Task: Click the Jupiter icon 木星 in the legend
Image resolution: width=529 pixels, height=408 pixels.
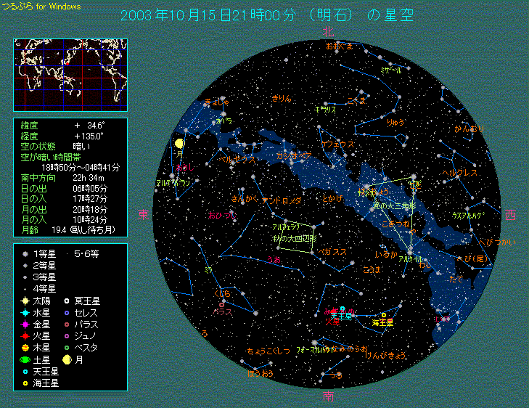Action: click(x=25, y=347)
